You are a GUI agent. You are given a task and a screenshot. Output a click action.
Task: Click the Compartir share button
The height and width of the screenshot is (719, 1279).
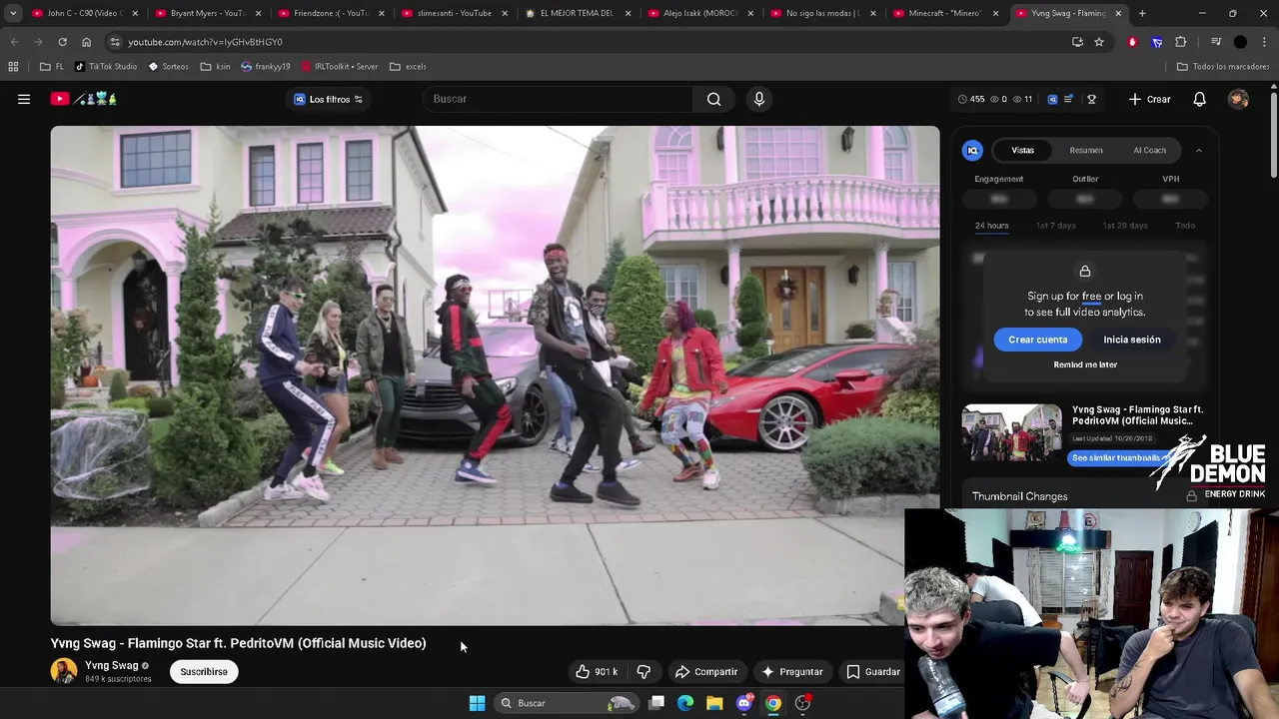[706, 672]
